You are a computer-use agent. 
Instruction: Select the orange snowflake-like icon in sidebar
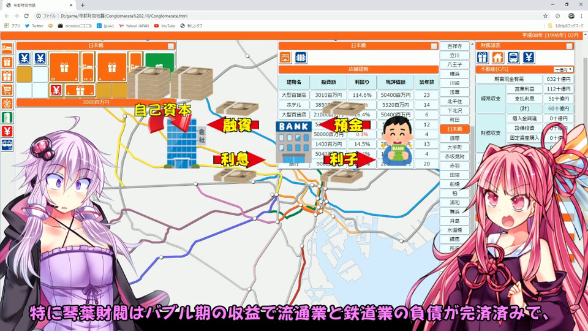click(x=7, y=104)
